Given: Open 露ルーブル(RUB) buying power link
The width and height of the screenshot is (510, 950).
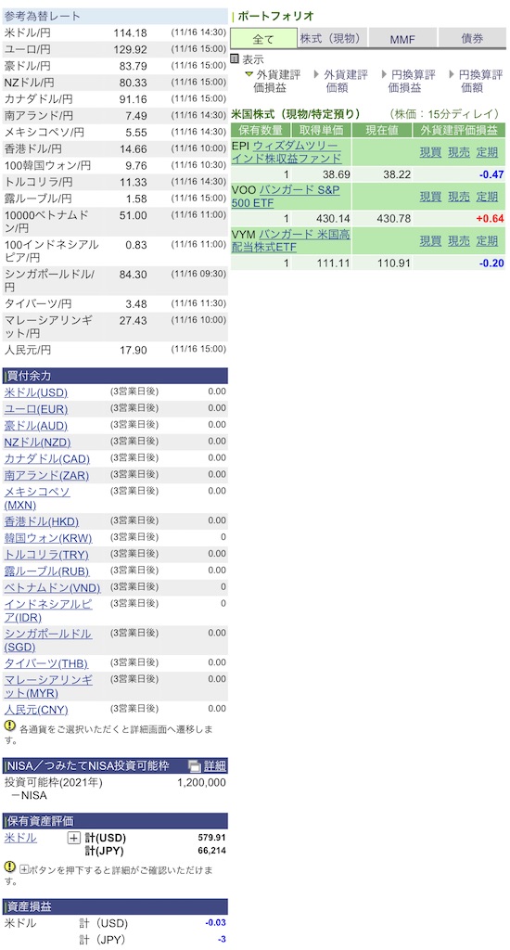Looking at the screenshot, I should (46, 571).
